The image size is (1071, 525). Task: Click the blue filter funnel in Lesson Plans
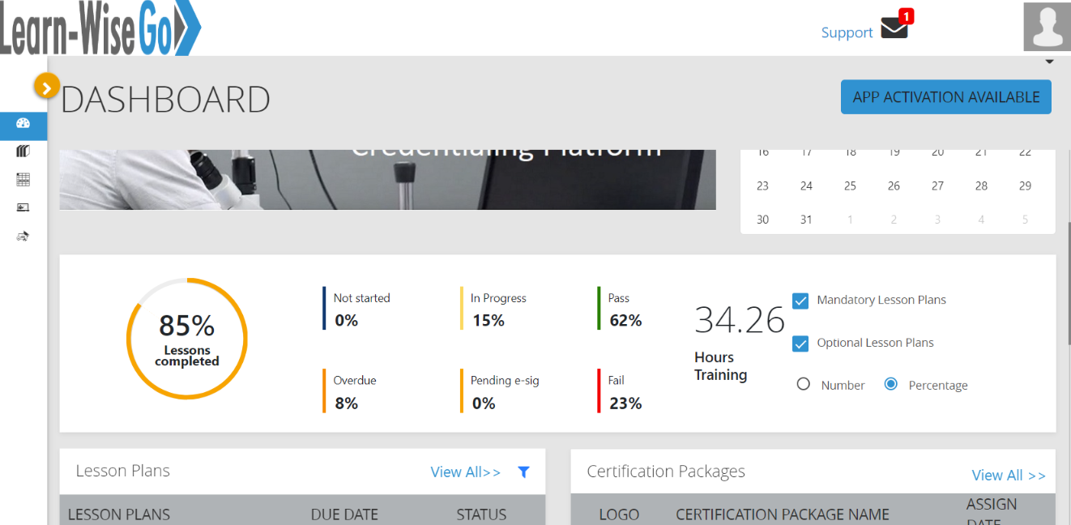pyautogui.click(x=524, y=472)
